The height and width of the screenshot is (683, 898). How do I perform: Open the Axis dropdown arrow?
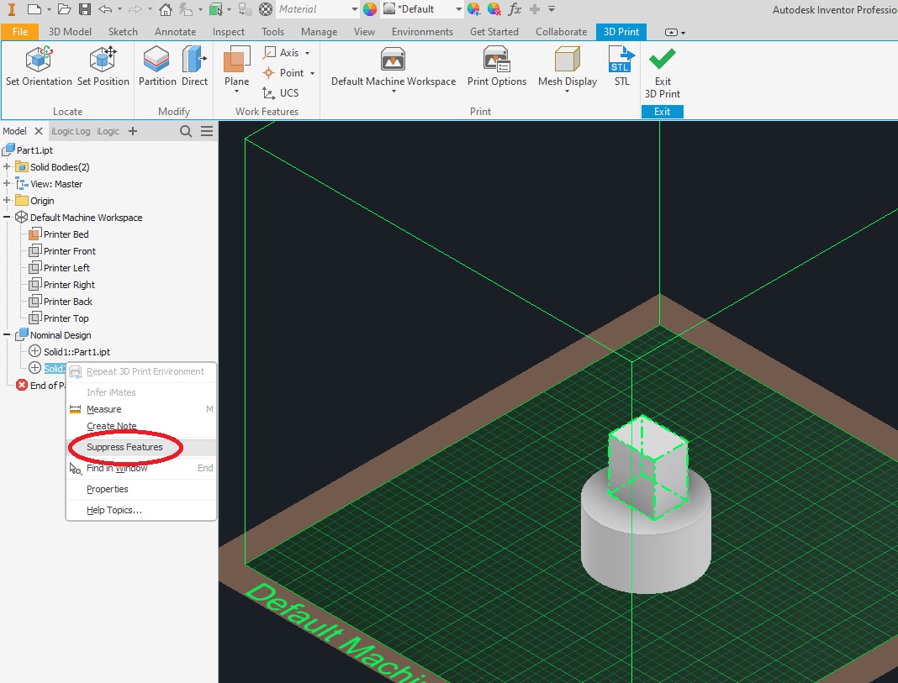pos(308,53)
